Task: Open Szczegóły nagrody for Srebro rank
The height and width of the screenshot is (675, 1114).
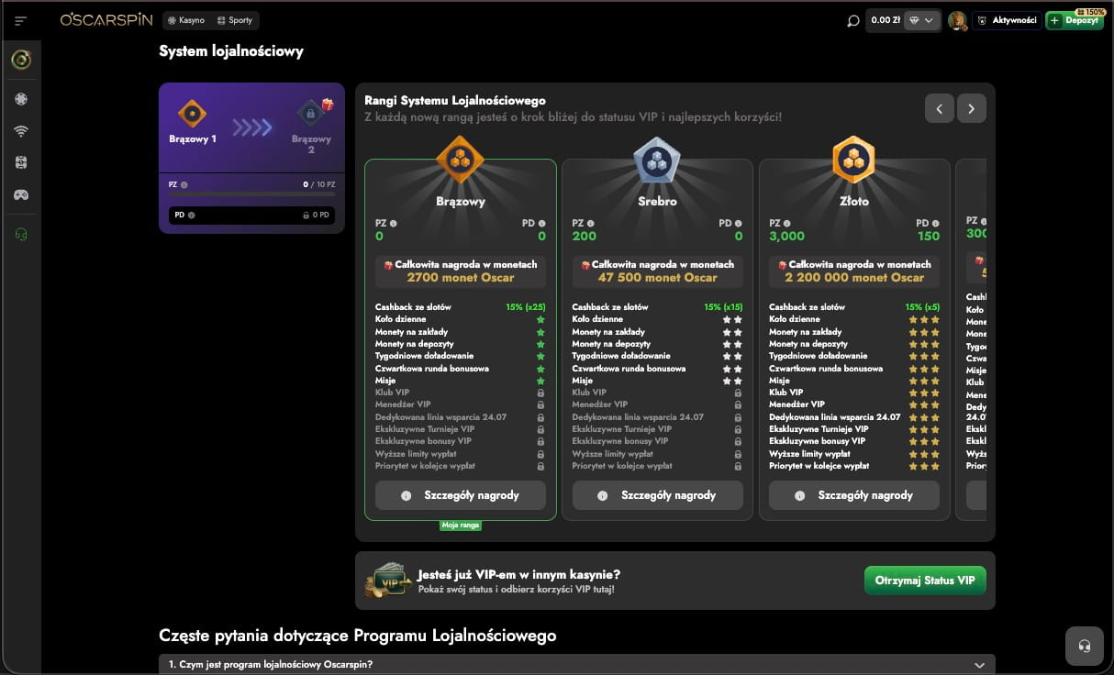Action: click(x=657, y=495)
